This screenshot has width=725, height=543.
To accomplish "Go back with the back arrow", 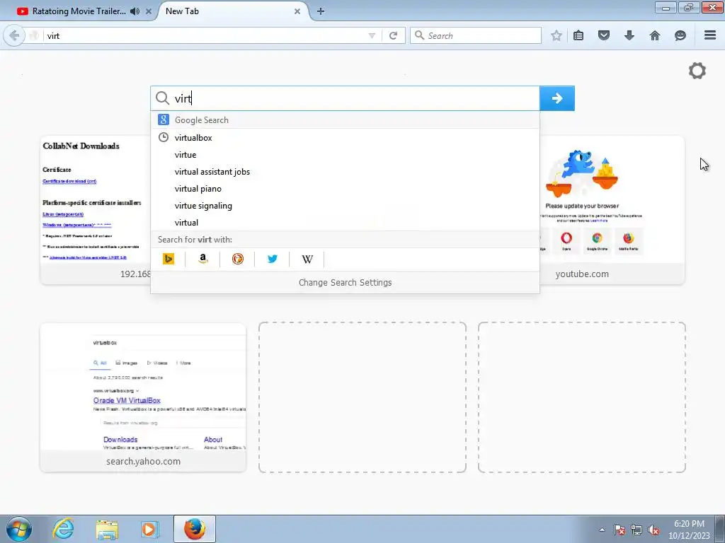I will (14, 35).
